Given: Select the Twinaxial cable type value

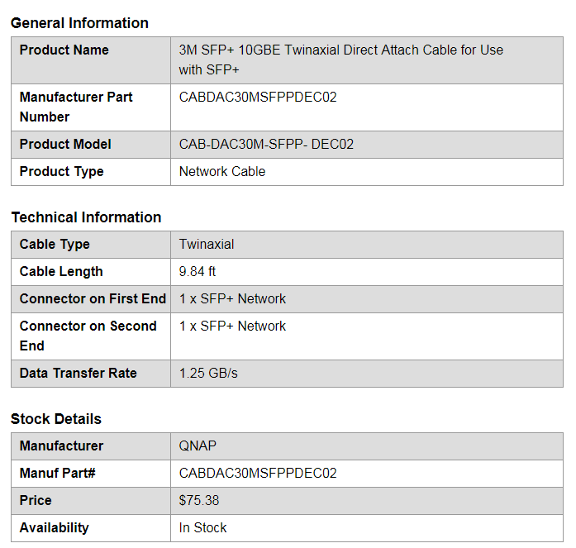Looking at the screenshot, I should [x=207, y=245].
